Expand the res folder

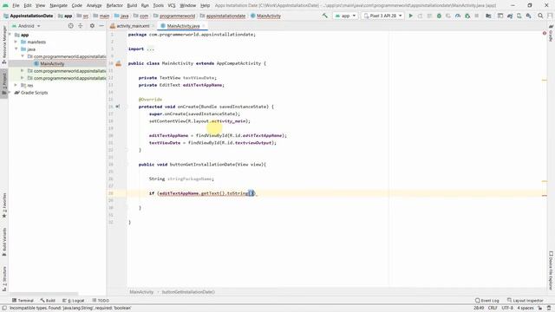[x=16, y=85]
